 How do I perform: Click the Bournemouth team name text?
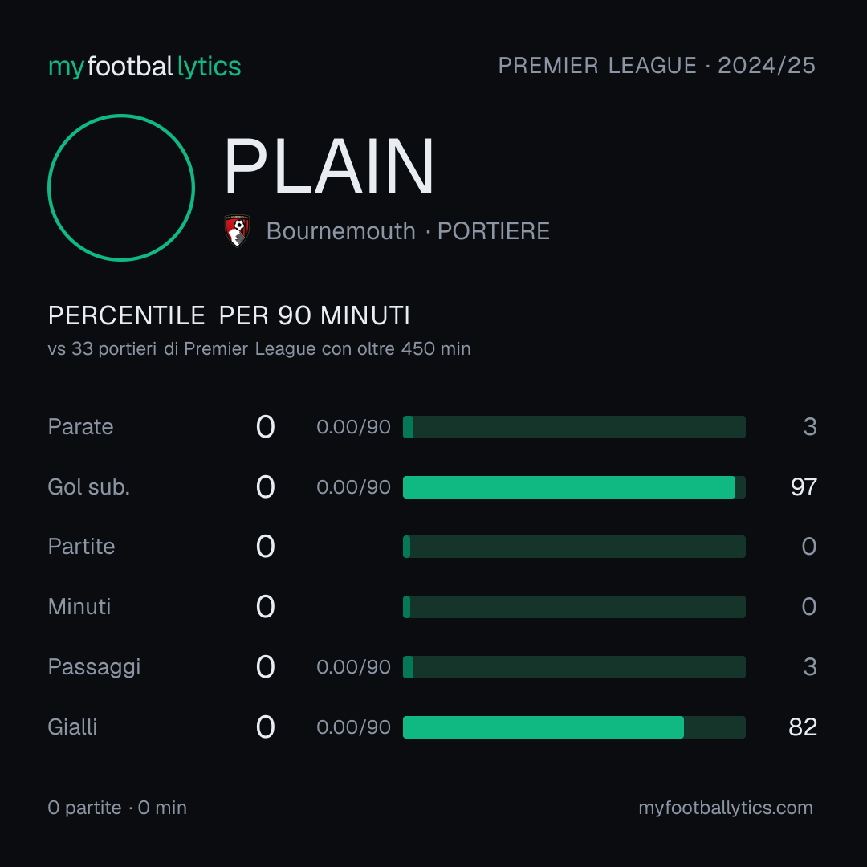pyautogui.click(x=340, y=231)
